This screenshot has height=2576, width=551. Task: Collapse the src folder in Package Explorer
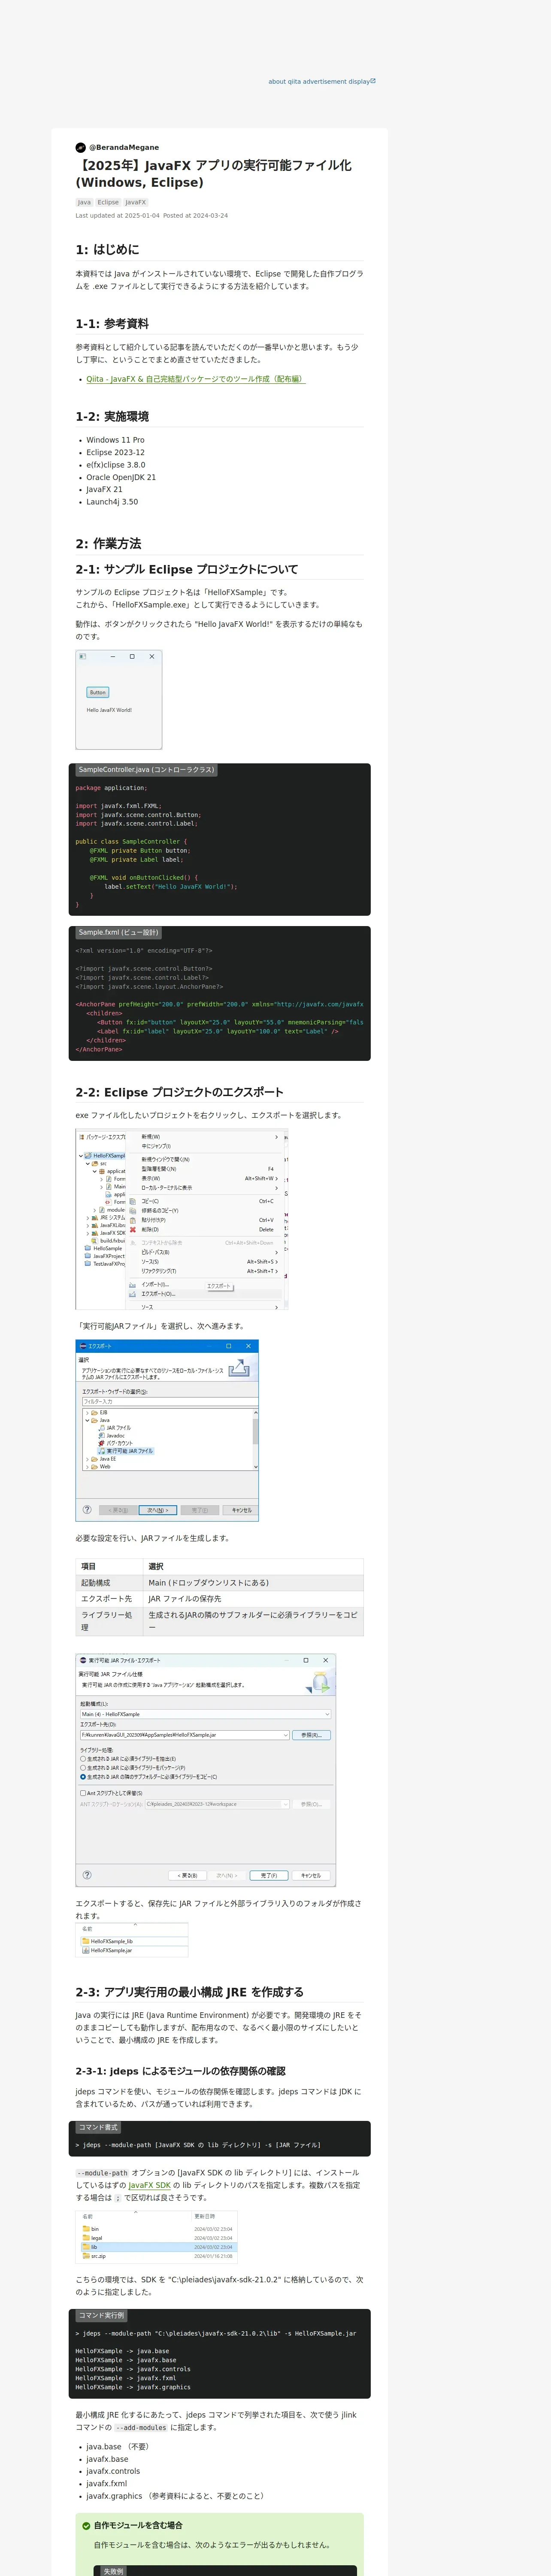88,1164
